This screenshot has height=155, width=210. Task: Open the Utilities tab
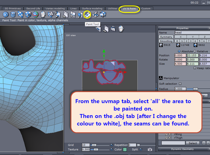112,8
